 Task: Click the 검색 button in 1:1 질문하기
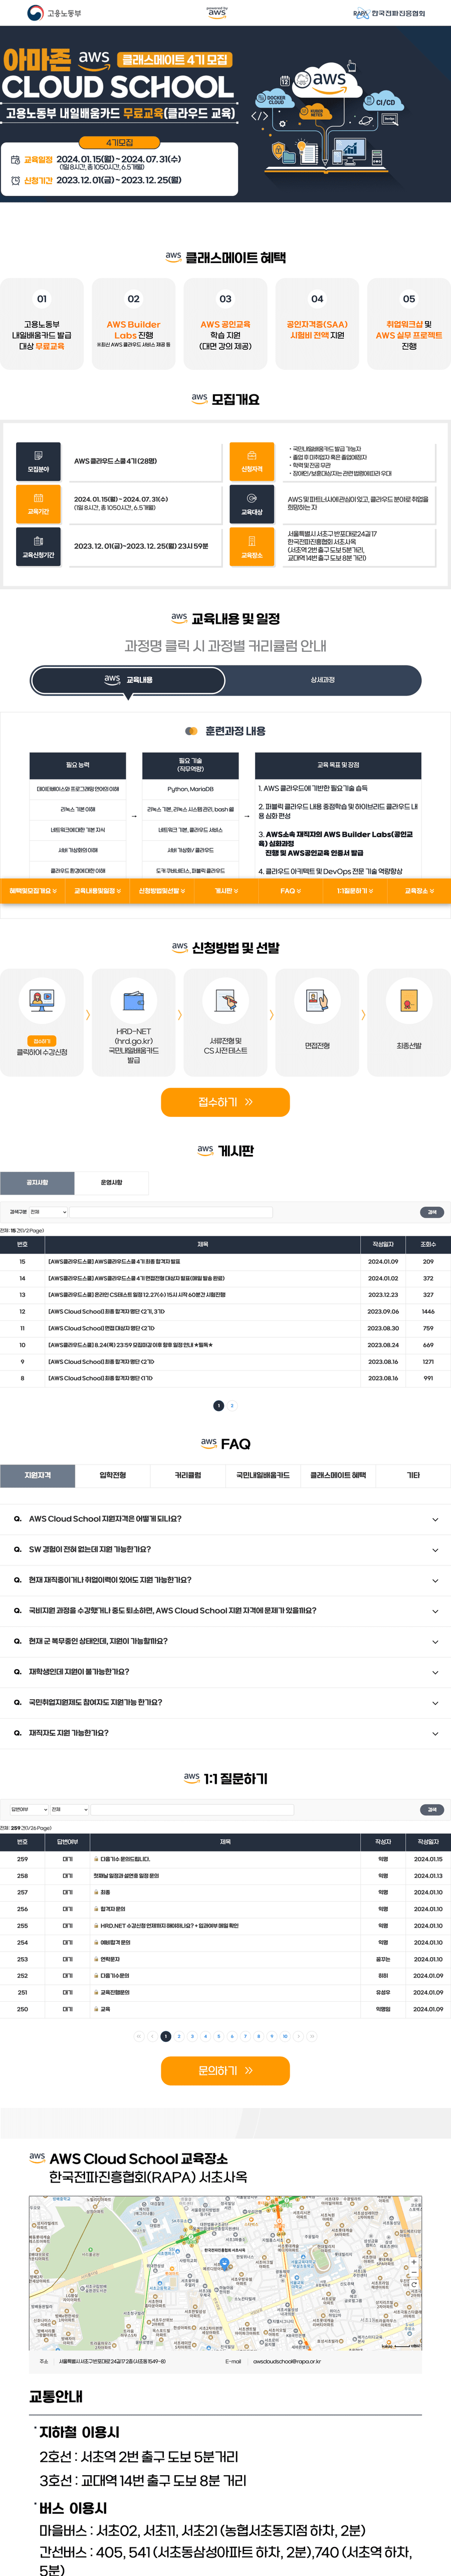[x=431, y=1809]
